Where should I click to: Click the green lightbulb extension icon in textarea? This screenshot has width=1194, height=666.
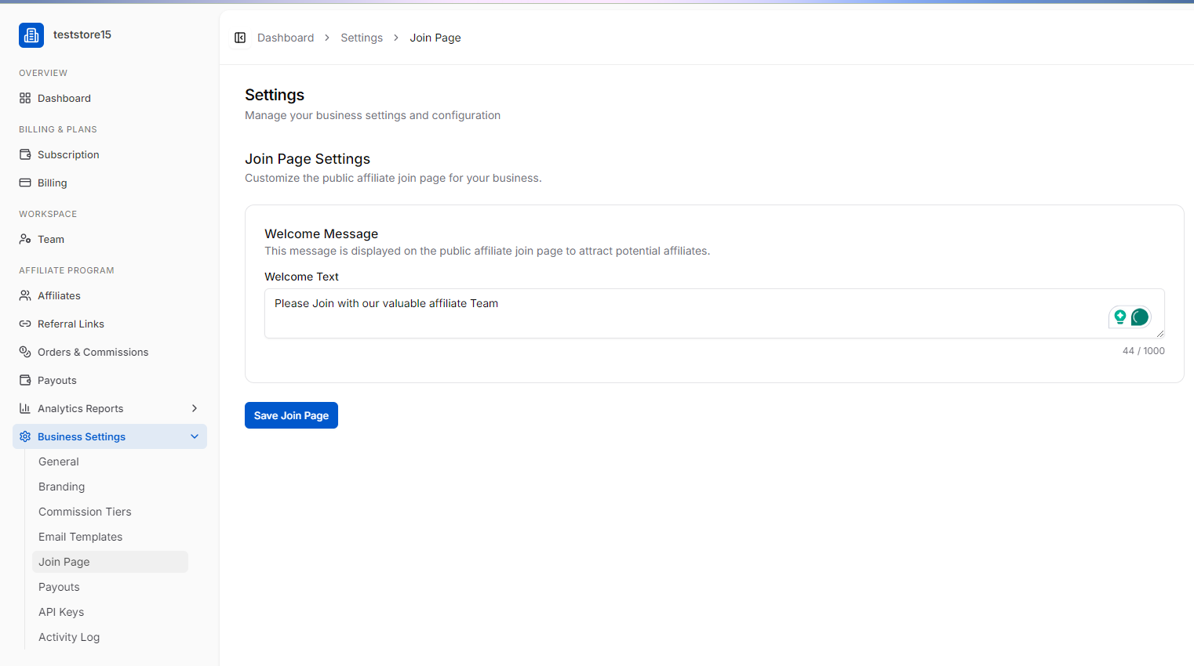(x=1120, y=317)
